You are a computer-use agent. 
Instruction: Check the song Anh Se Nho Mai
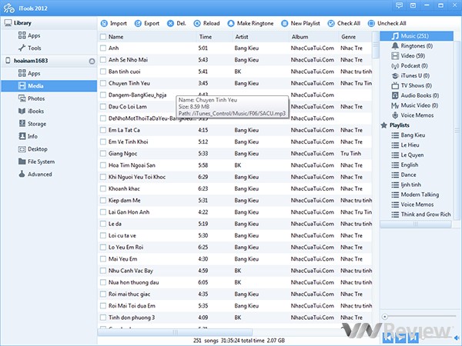coord(103,60)
